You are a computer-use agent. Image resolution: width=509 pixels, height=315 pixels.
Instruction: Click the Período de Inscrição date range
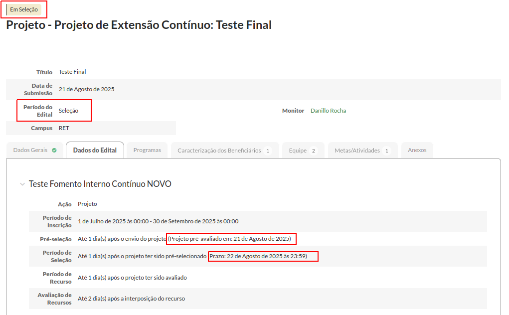[x=158, y=221]
